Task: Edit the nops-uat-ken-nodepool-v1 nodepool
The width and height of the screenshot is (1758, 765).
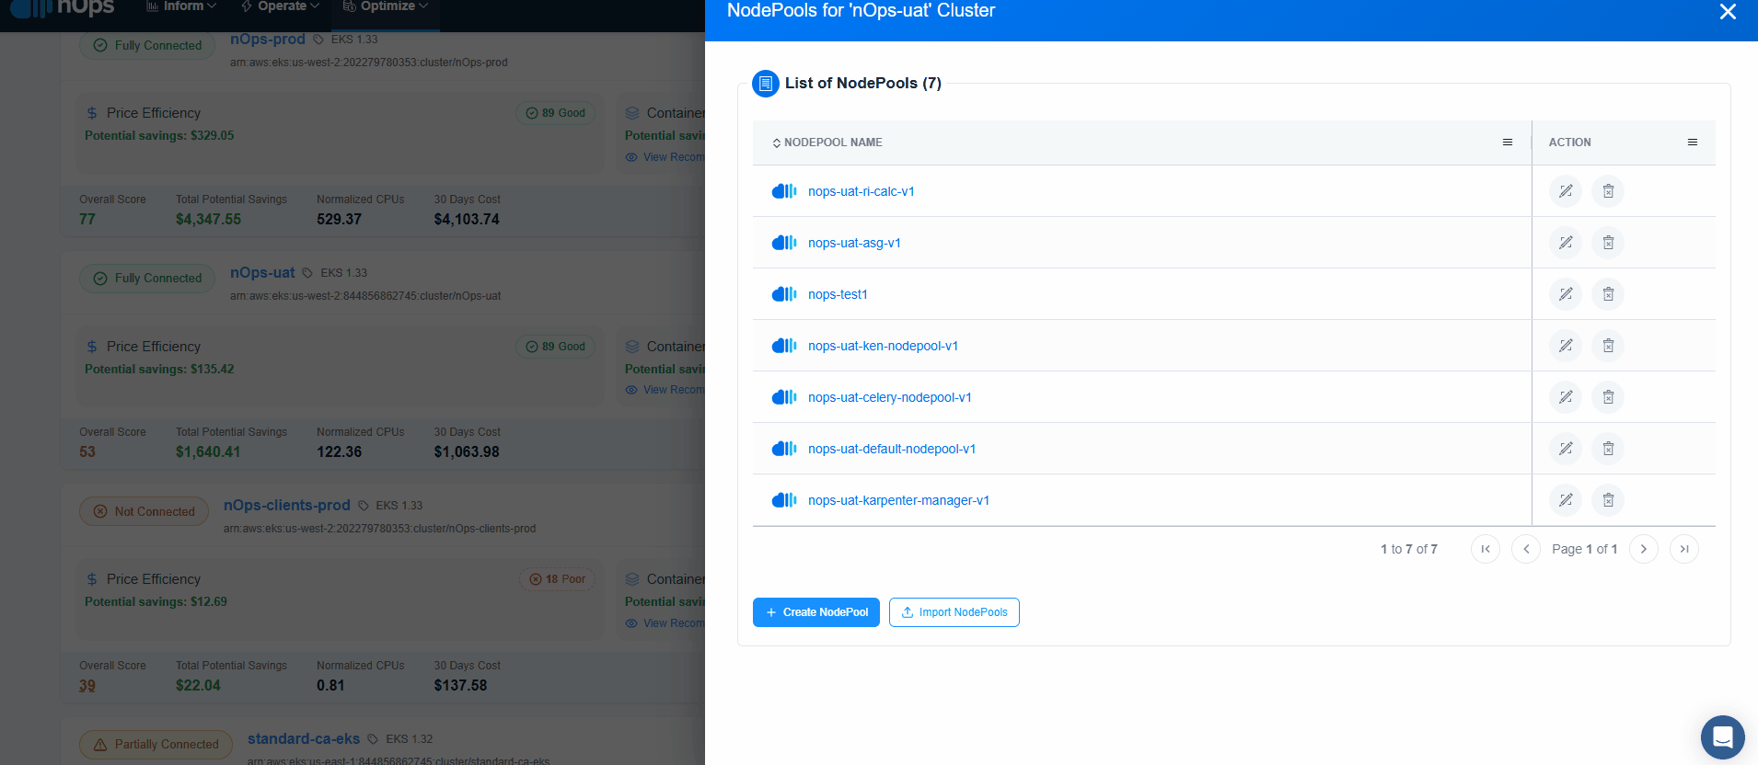Action: click(x=1565, y=346)
